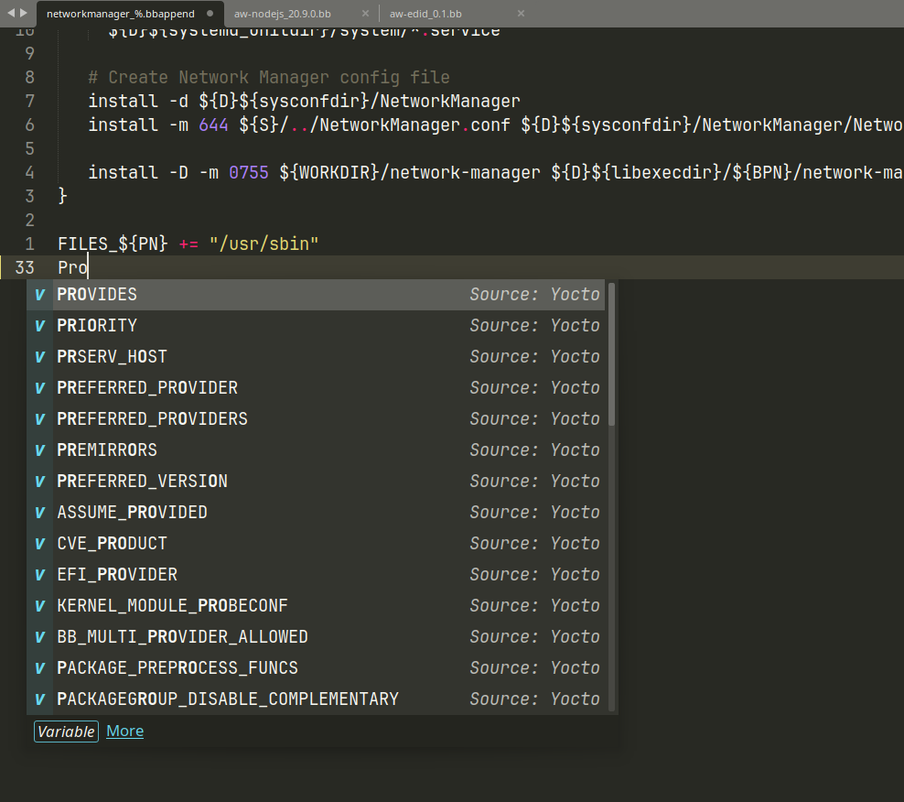Click variable icon beside PRSERV_HOST
904x802 pixels.
pyautogui.click(x=39, y=357)
